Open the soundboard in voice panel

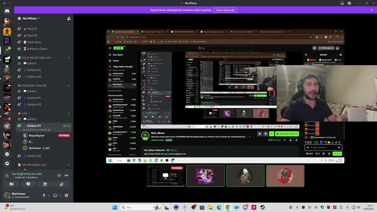coord(62,184)
